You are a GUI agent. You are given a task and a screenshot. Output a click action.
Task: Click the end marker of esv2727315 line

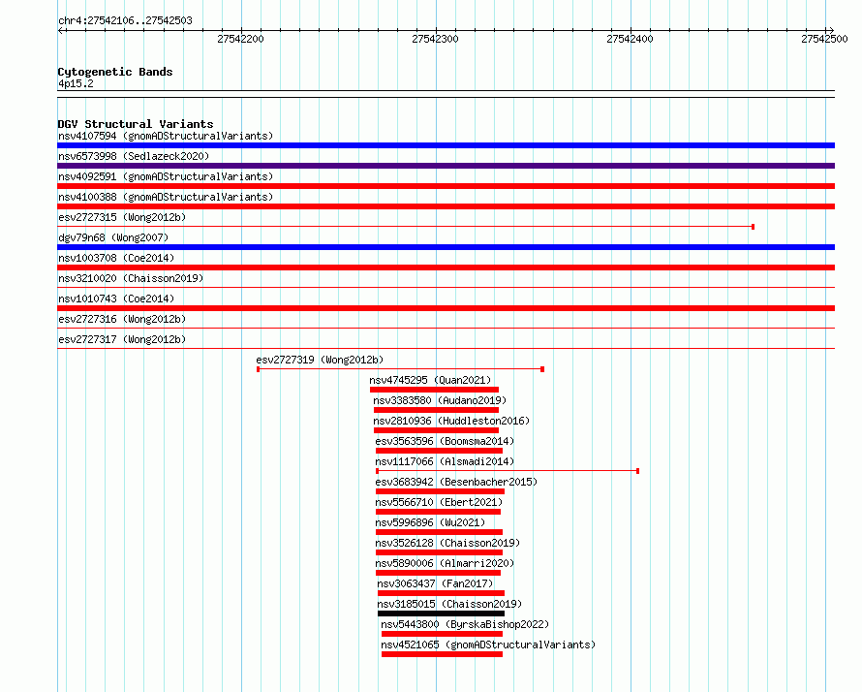[753, 227]
